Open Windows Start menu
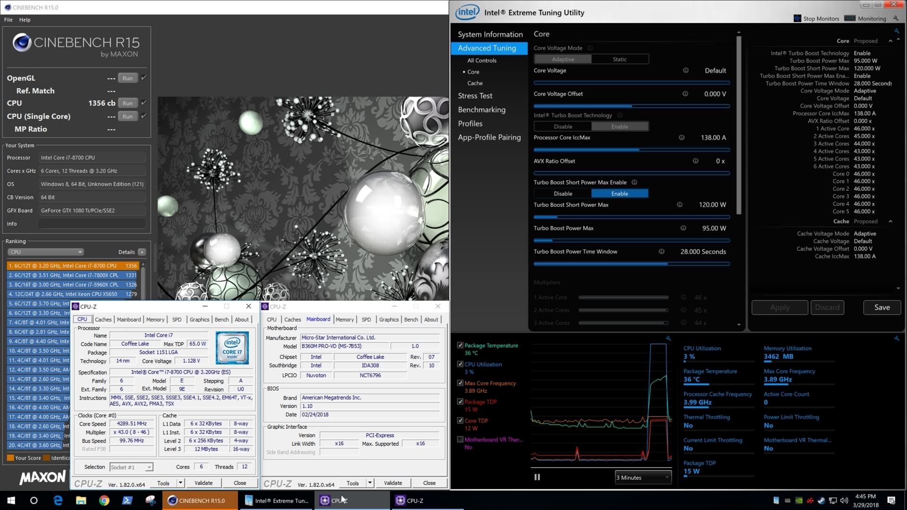Viewport: 907px width, 510px height. [11, 500]
